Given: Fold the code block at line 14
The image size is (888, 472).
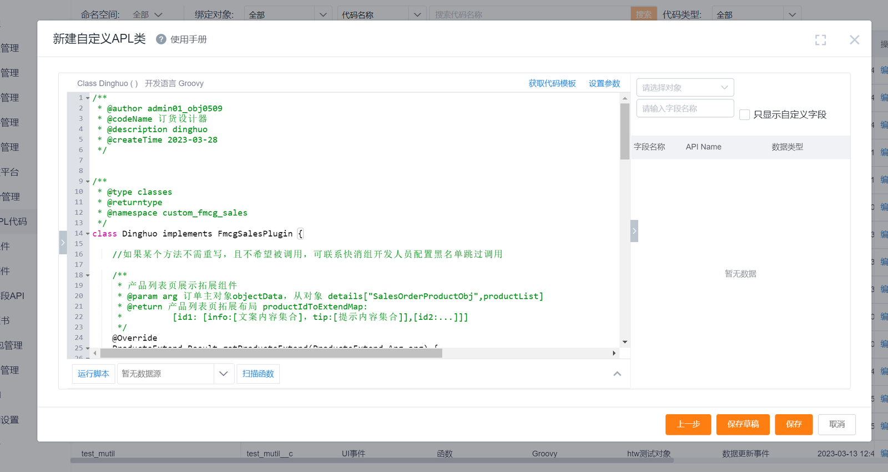Looking at the screenshot, I should [88, 234].
